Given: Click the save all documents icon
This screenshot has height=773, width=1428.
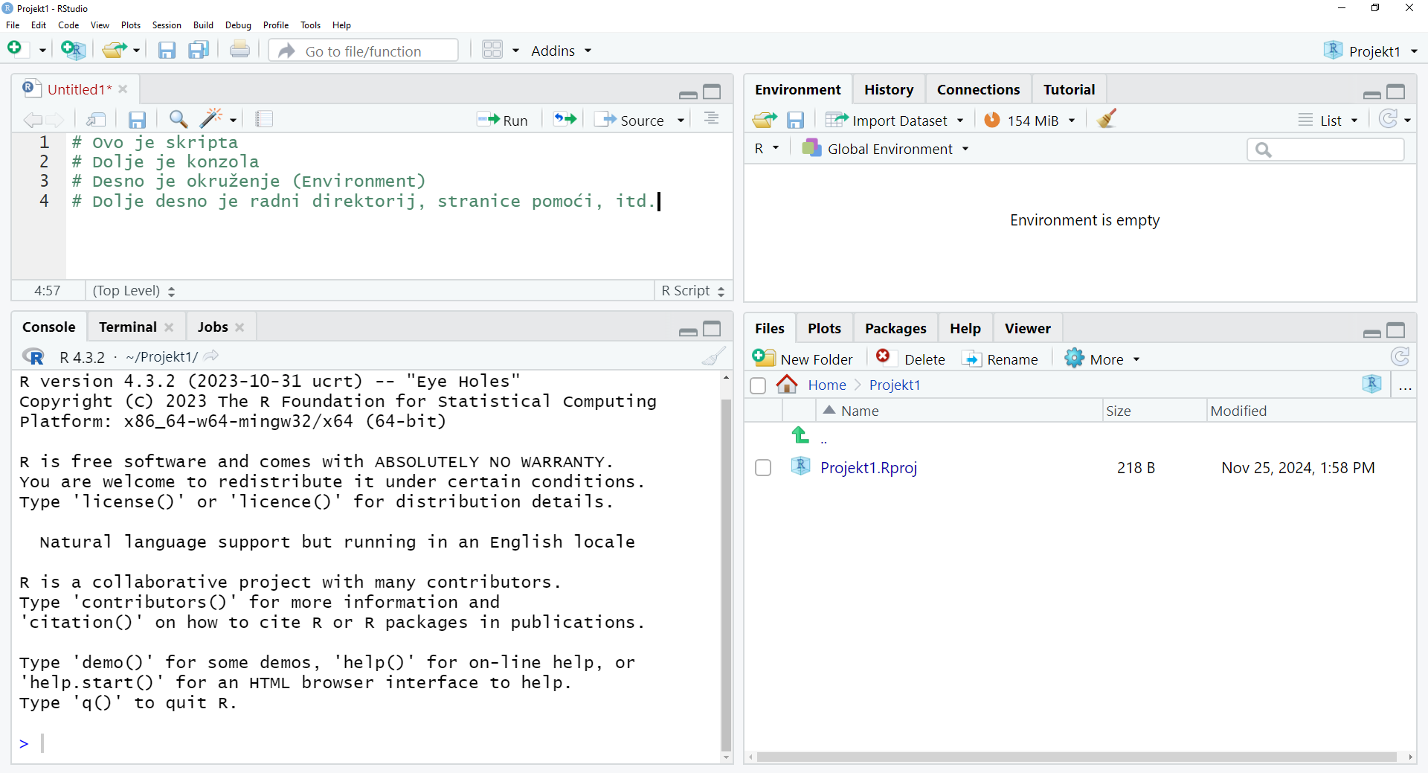Looking at the screenshot, I should 199,51.
